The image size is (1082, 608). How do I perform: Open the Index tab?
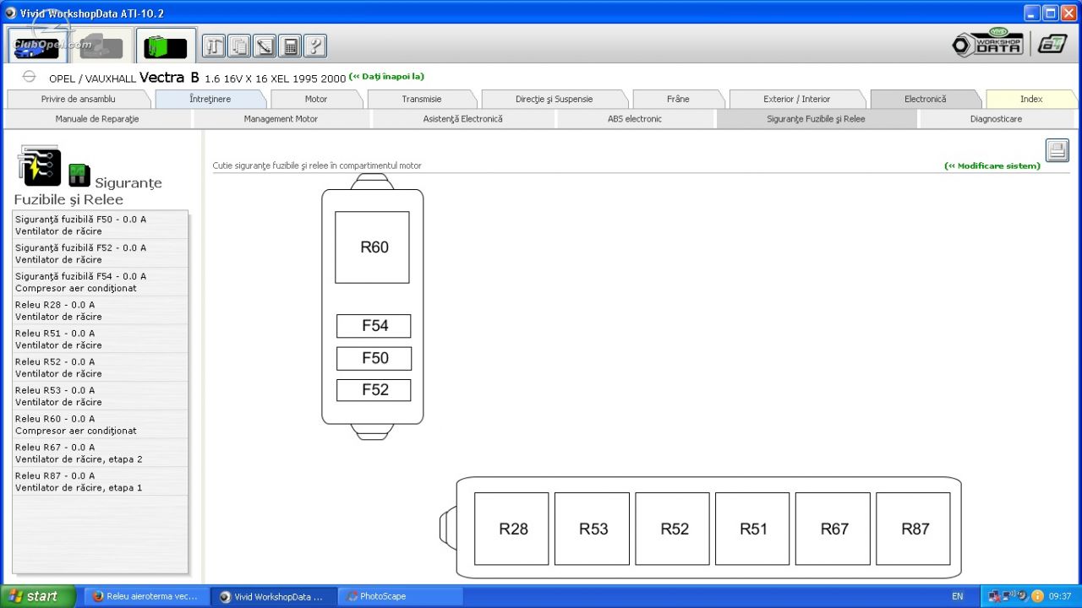[x=1031, y=99]
